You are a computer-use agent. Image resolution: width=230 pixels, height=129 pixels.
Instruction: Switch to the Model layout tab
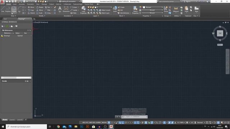click(x=5, y=120)
